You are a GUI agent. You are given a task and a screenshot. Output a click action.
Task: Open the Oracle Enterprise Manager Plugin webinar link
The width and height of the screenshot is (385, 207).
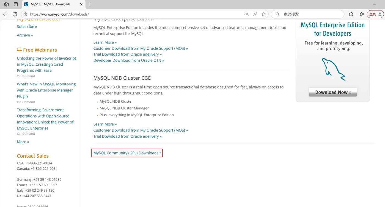[46, 90]
